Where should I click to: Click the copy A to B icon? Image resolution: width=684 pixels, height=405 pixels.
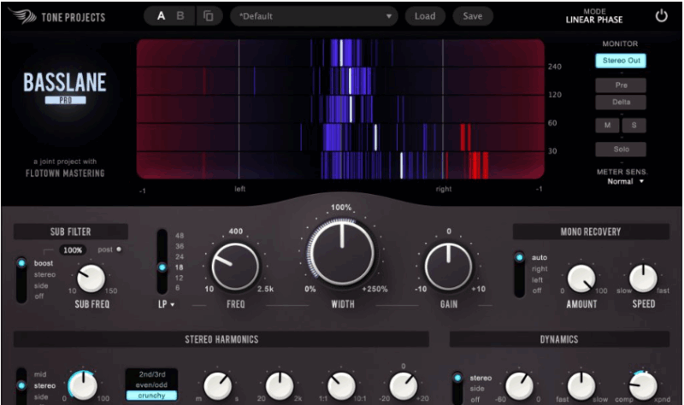click(x=209, y=16)
